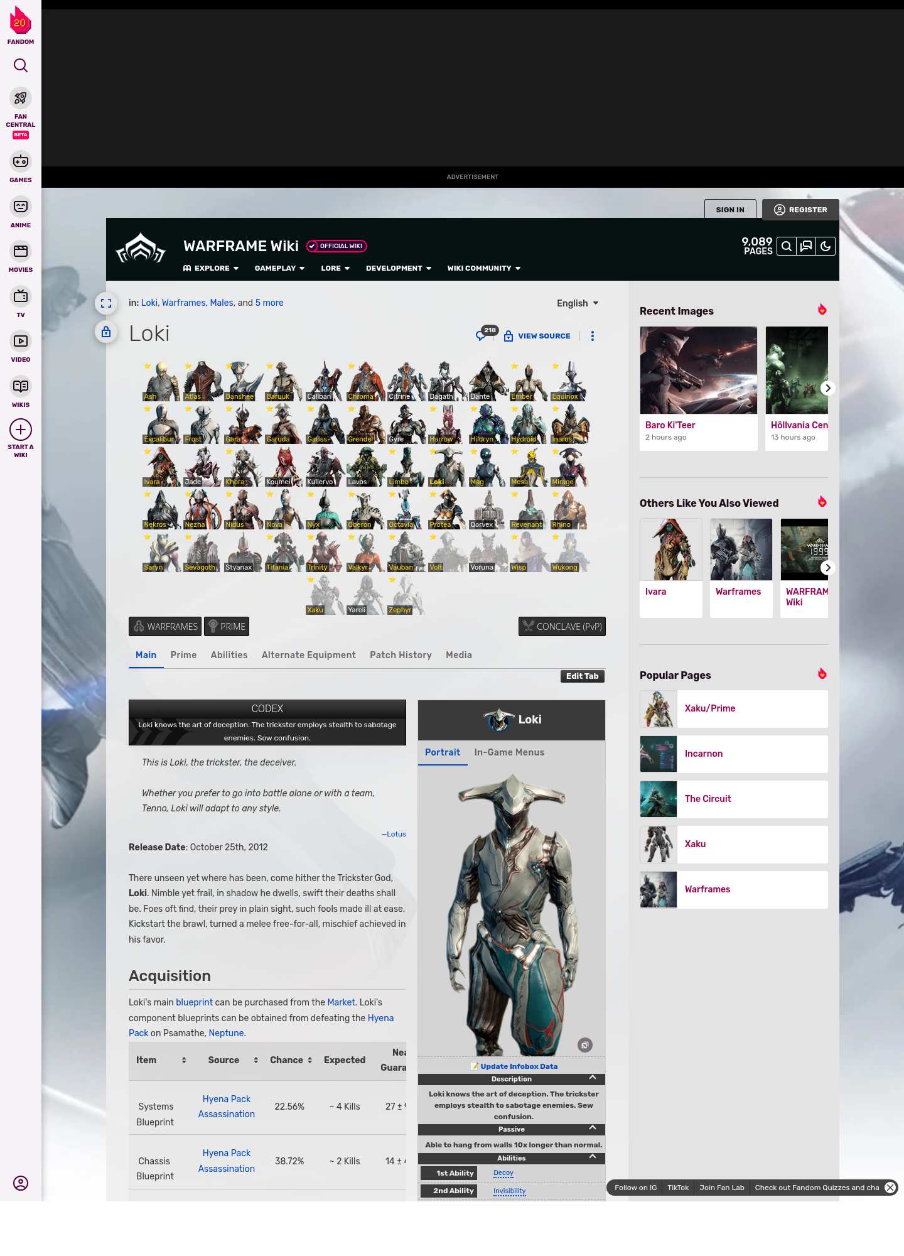Click the more-options three-dot menu
The height and width of the screenshot is (1256, 904).
[593, 336]
